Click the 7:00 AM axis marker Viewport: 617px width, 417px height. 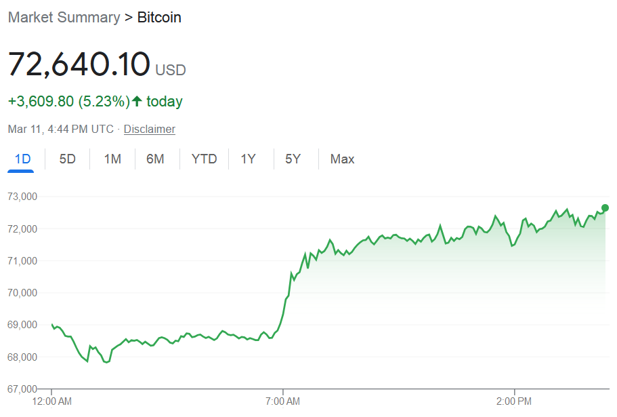coord(283,401)
